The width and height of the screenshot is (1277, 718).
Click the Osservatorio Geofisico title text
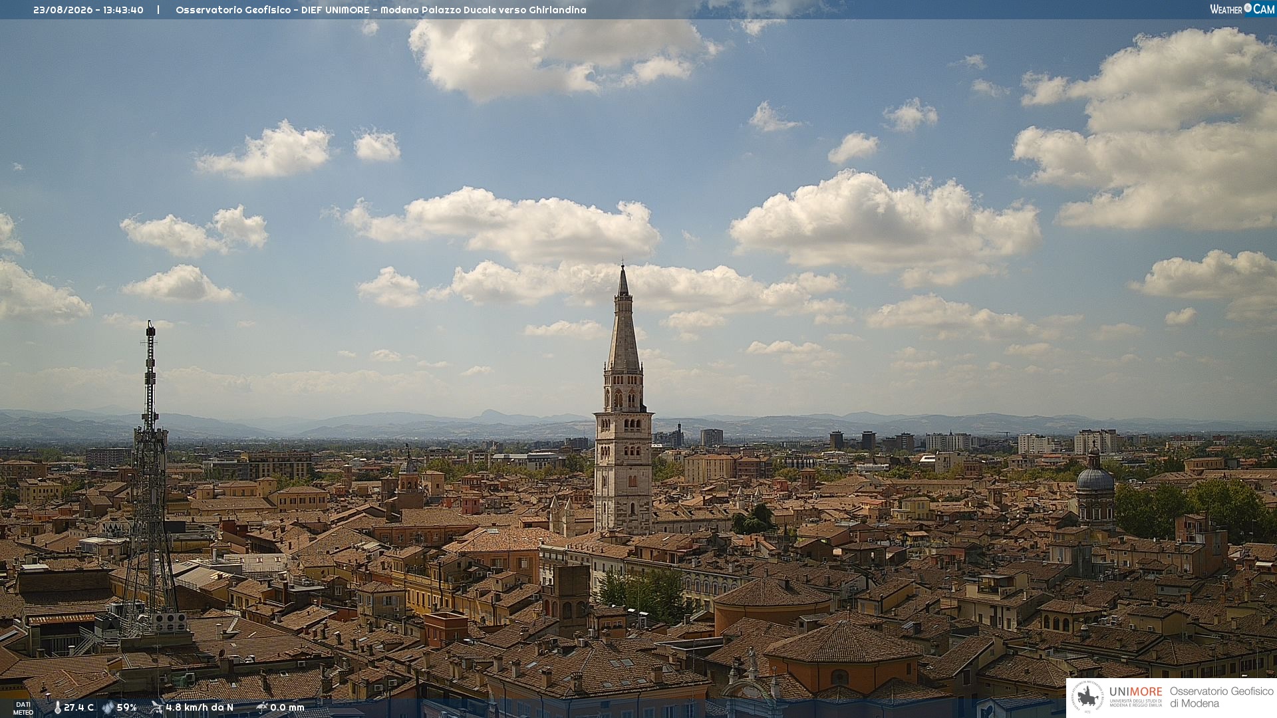click(x=381, y=10)
